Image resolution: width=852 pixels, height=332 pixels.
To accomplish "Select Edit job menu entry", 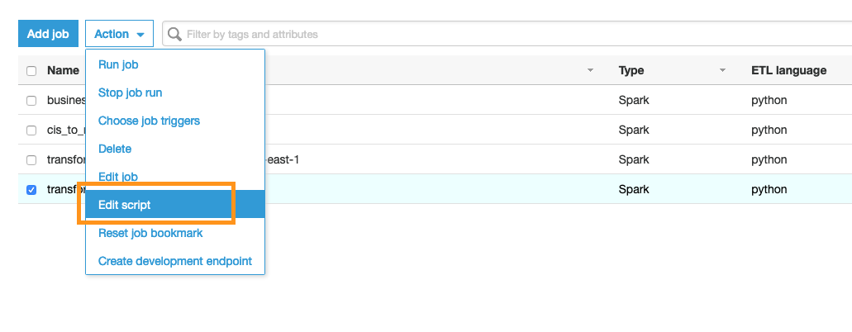I will click(118, 177).
